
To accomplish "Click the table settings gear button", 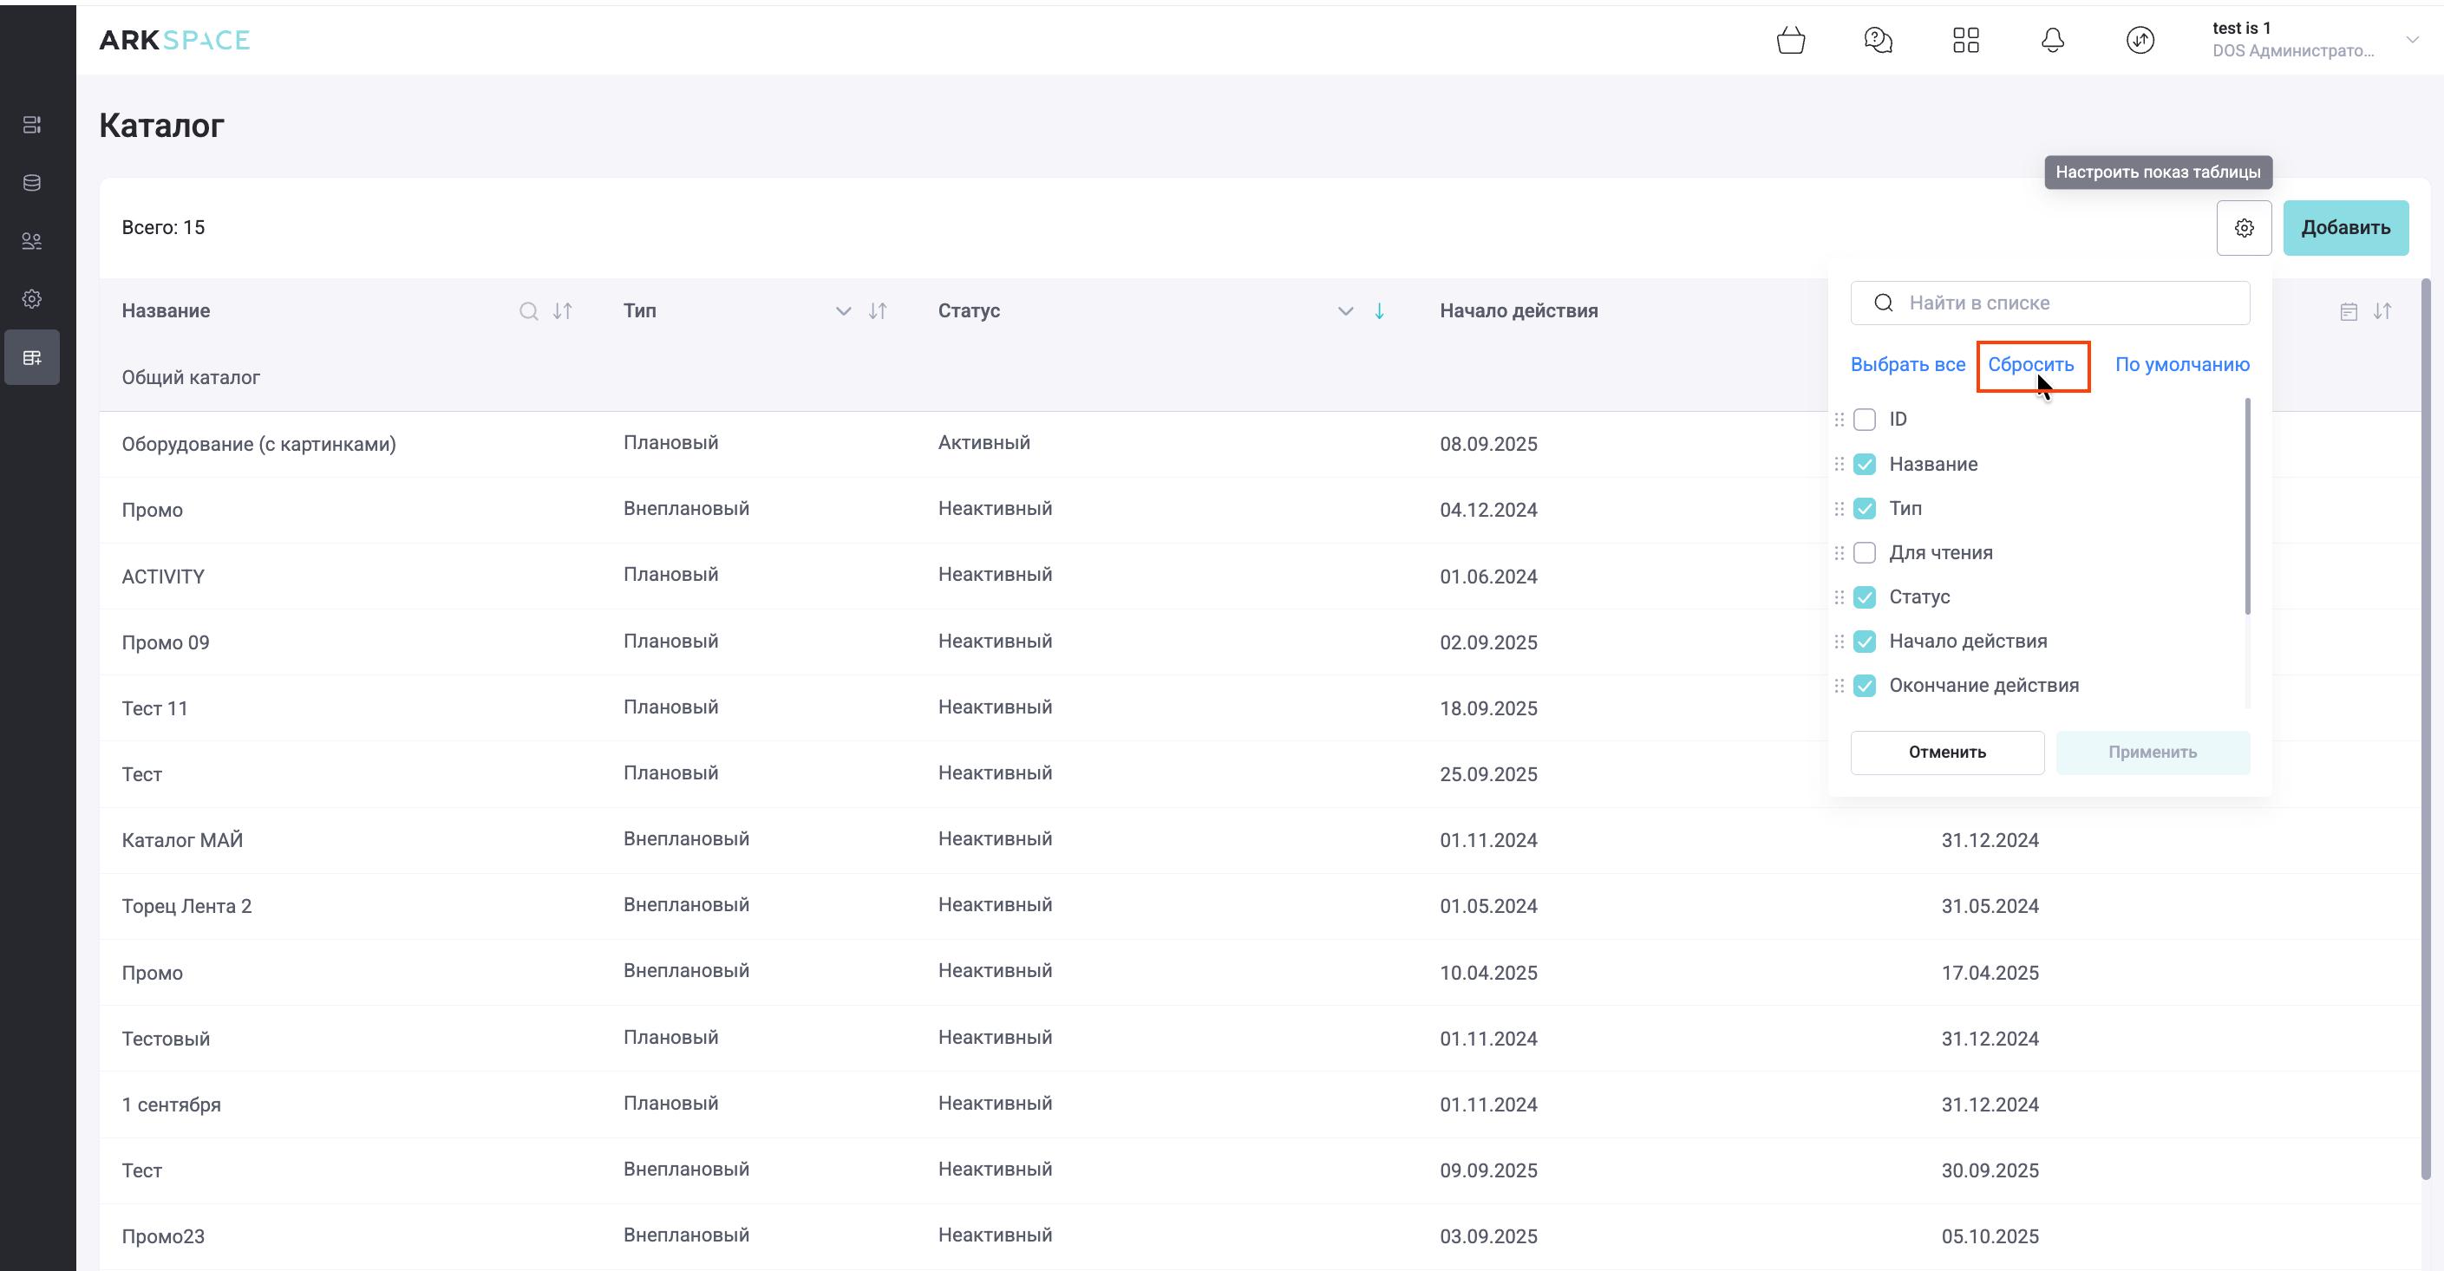I will 2243,228.
